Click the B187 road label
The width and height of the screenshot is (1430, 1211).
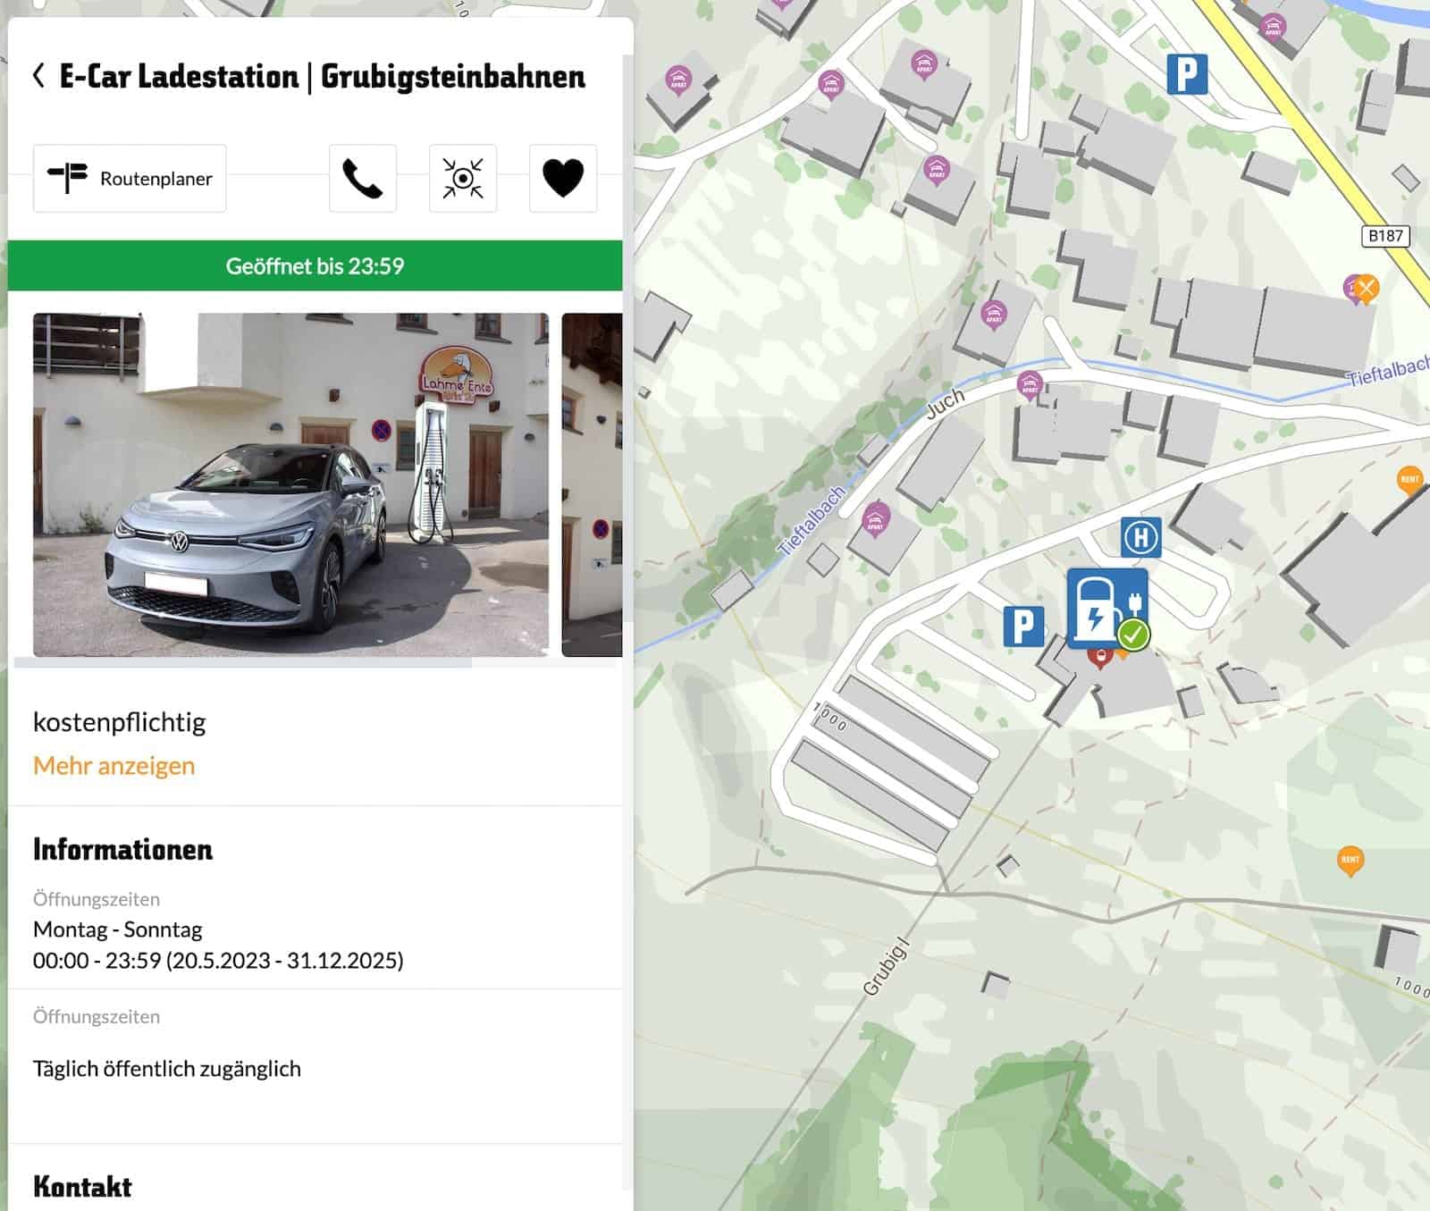pos(1385,236)
